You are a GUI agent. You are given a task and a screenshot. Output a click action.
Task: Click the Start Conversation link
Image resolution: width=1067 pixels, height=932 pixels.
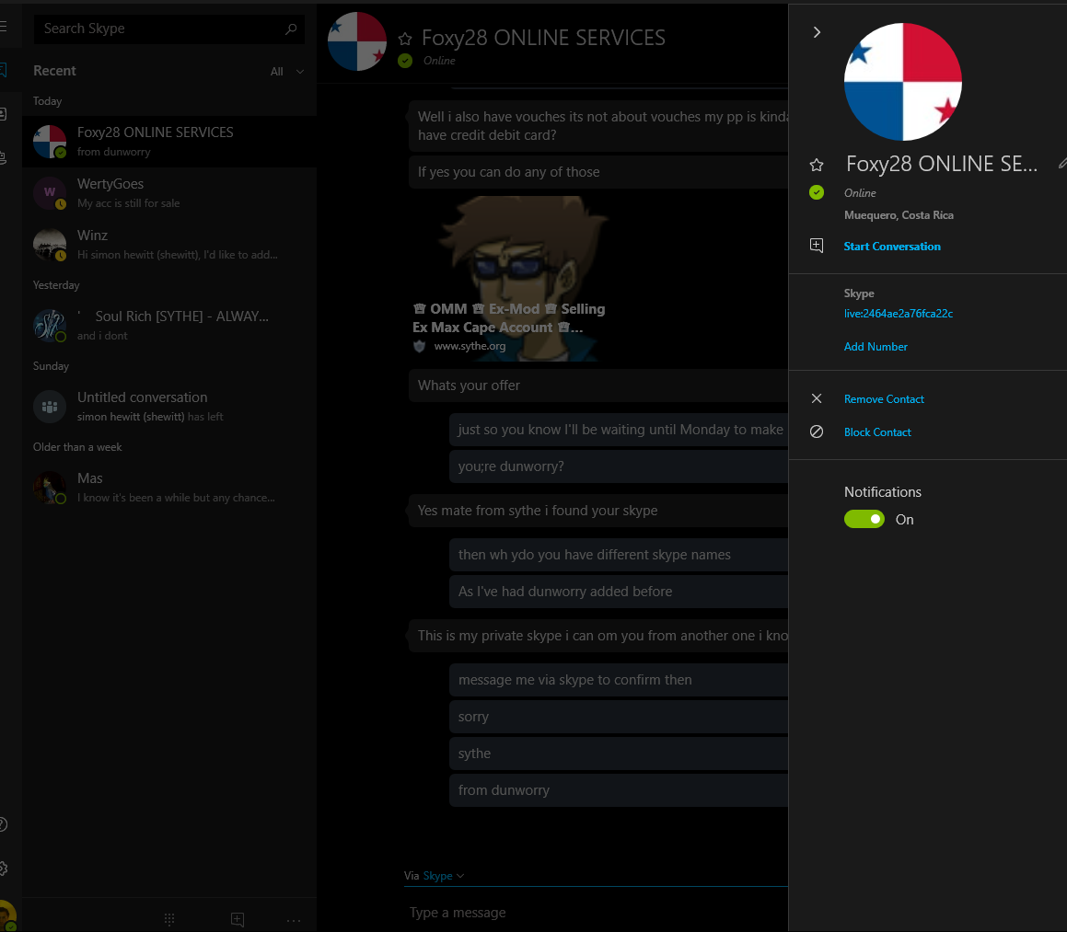(x=892, y=247)
